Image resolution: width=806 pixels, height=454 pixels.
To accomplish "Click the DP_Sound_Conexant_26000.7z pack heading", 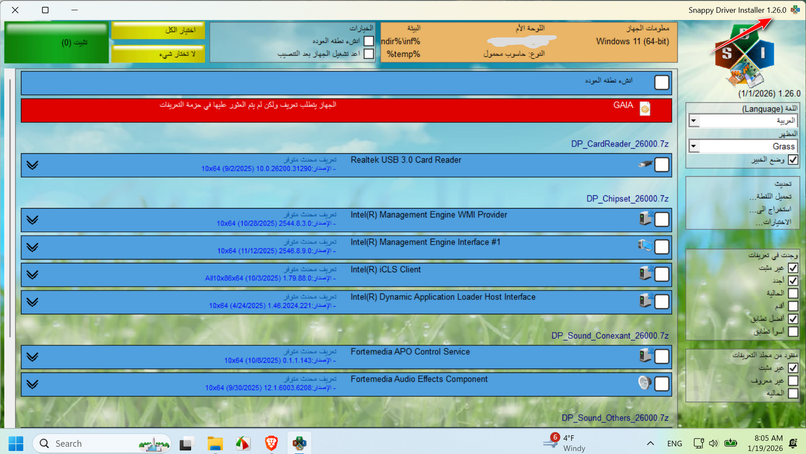I will pos(610,336).
